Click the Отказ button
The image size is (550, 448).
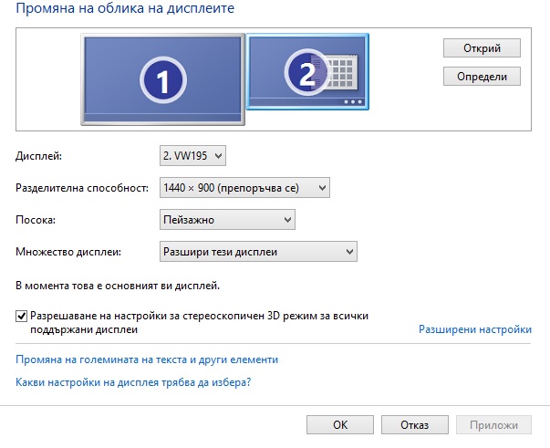click(415, 425)
